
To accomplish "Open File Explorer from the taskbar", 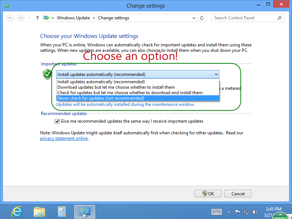I will click(x=39, y=212).
